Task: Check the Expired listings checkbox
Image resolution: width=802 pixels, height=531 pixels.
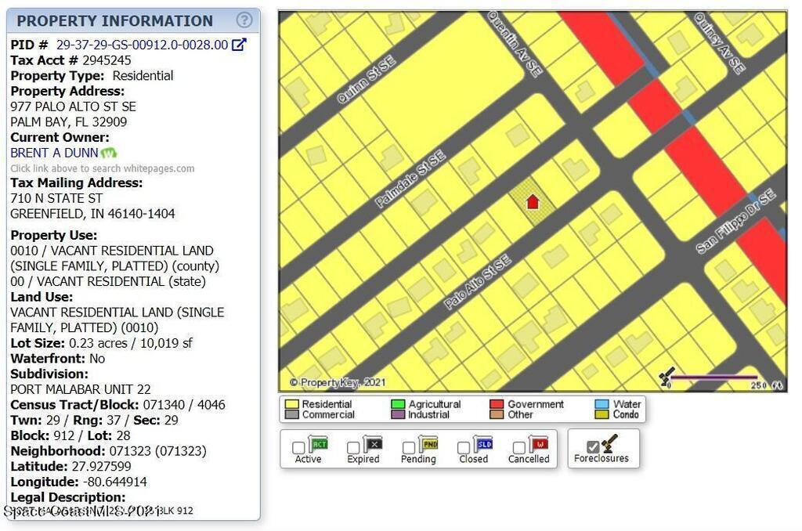Action: (x=353, y=448)
